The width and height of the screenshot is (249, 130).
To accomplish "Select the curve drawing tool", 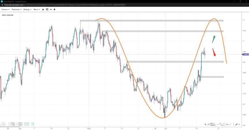I will [208, 125].
